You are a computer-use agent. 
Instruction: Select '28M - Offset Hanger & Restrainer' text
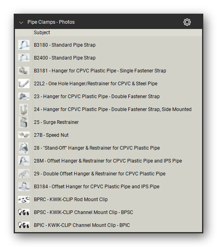point(108,161)
